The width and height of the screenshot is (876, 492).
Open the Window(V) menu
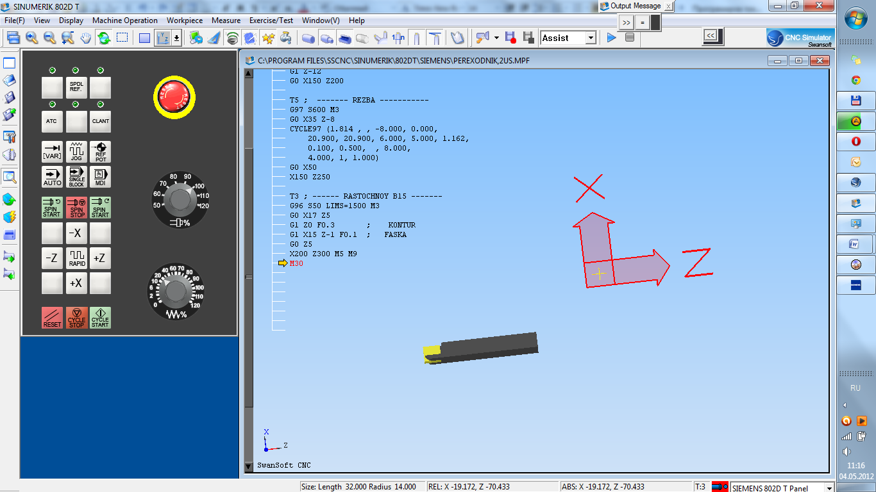[x=321, y=20]
